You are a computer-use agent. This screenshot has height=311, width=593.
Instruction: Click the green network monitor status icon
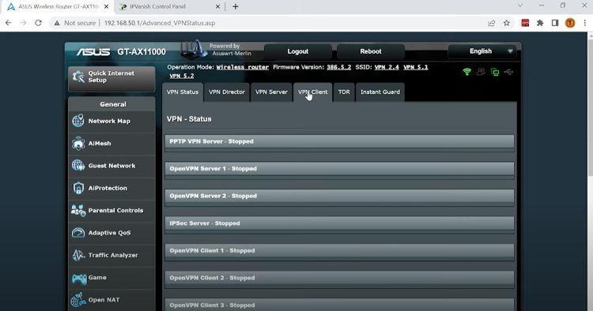pos(495,72)
